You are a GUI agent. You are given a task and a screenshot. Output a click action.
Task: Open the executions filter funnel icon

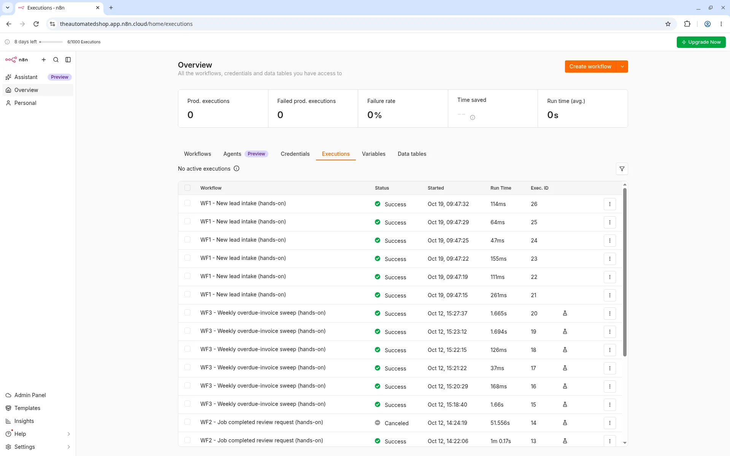coord(622,169)
